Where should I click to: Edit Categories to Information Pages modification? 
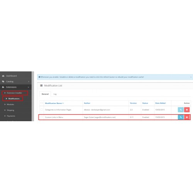[181, 110]
